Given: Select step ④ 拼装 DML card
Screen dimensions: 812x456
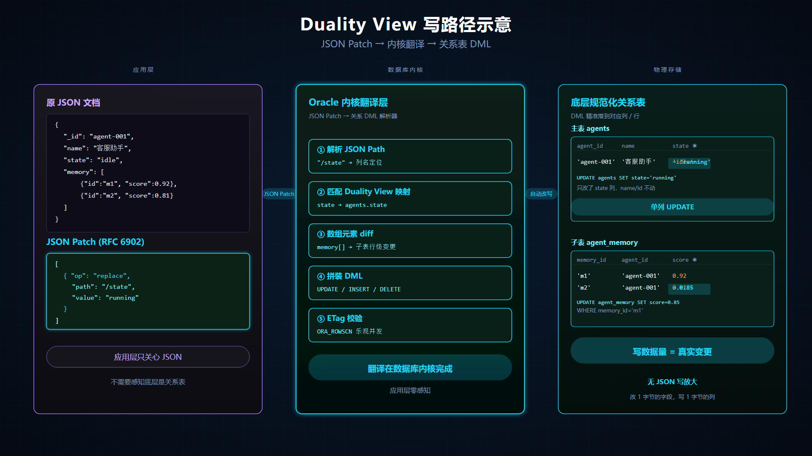Looking at the screenshot, I should click(410, 283).
